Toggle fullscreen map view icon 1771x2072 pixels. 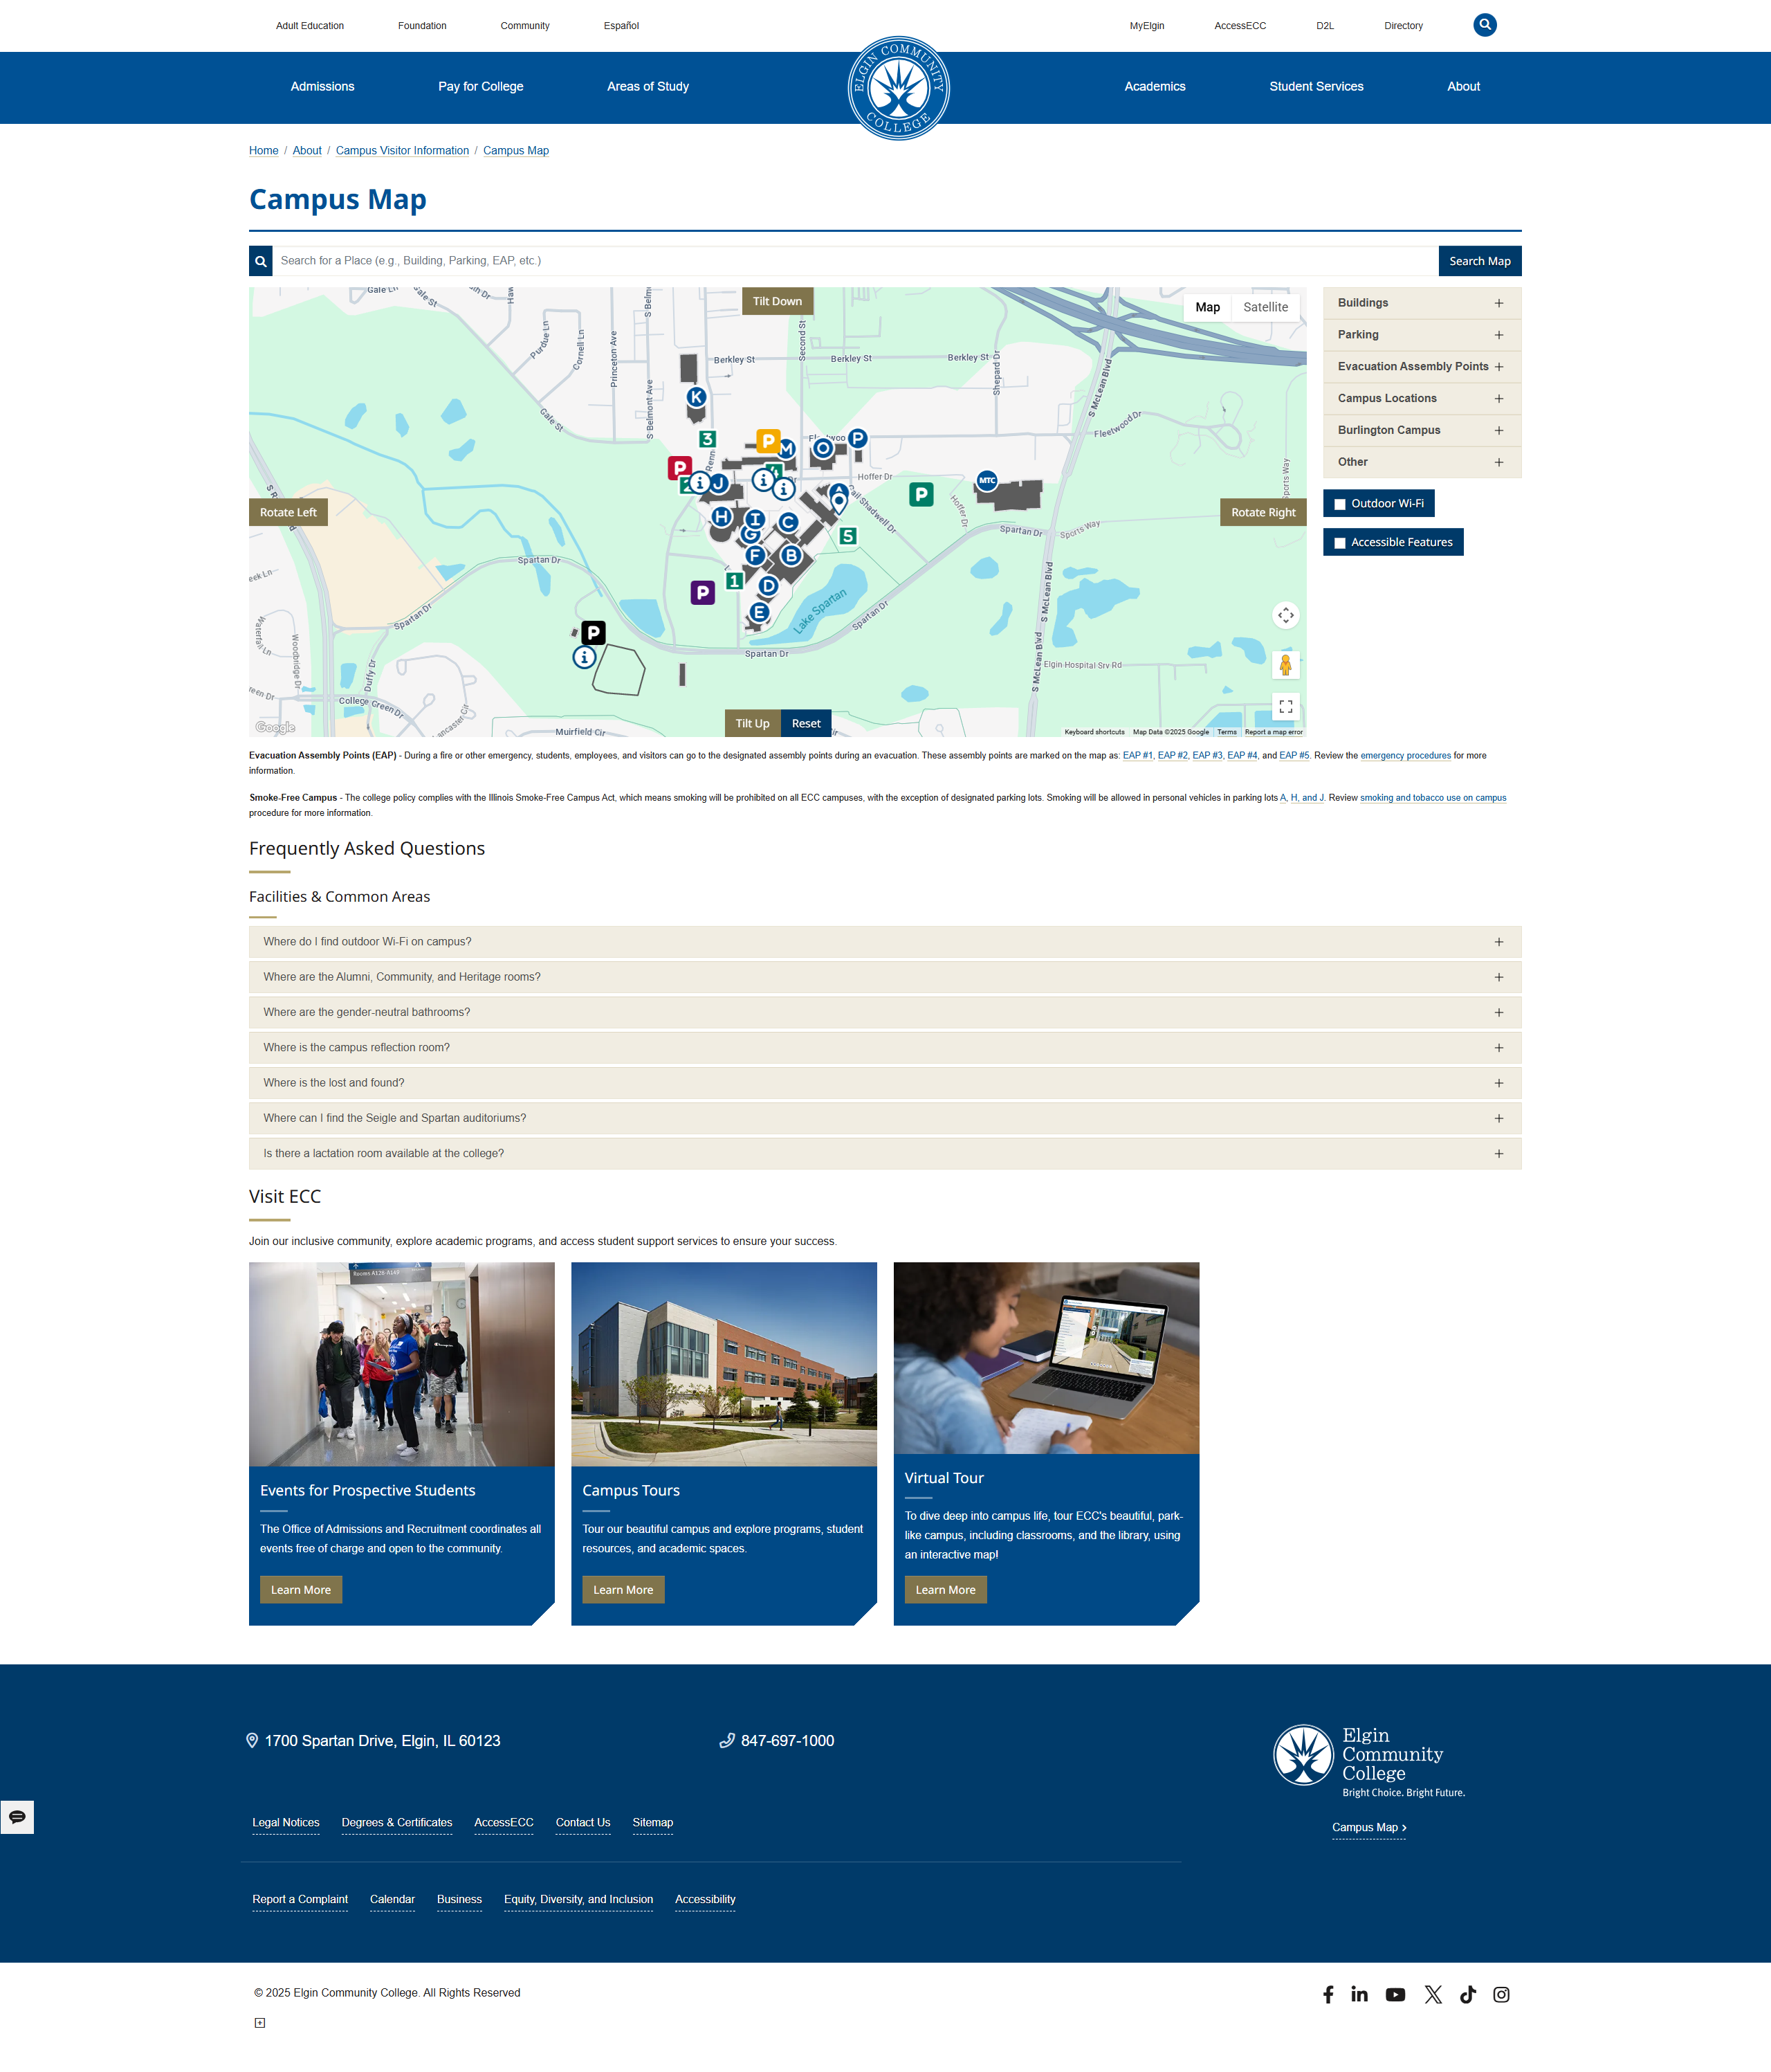[x=1285, y=706]
